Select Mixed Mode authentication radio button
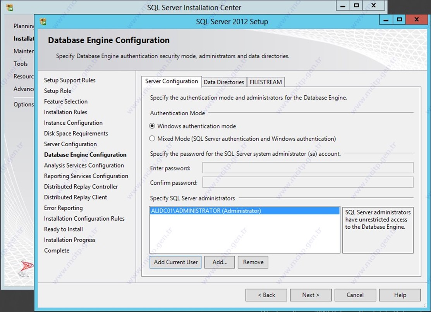 [x=152, y=139]
